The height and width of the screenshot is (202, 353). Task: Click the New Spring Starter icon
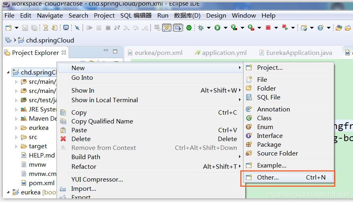coord(321,28)
